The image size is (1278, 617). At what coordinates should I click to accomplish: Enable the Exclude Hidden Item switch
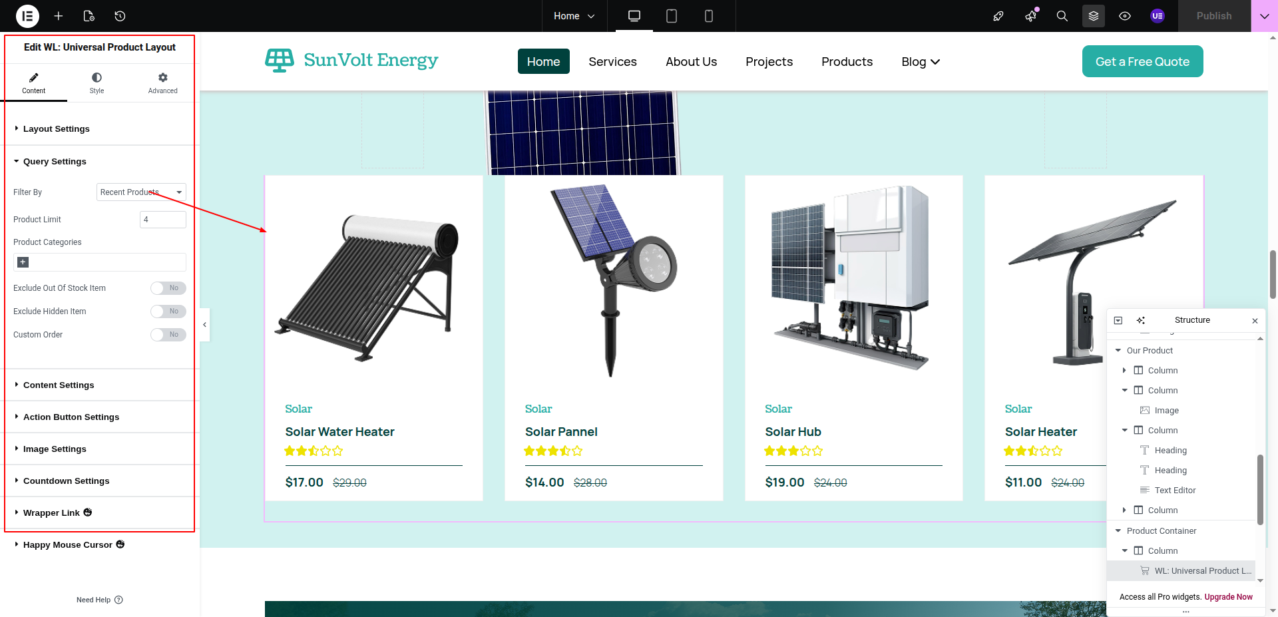click(x=168, y=311)
